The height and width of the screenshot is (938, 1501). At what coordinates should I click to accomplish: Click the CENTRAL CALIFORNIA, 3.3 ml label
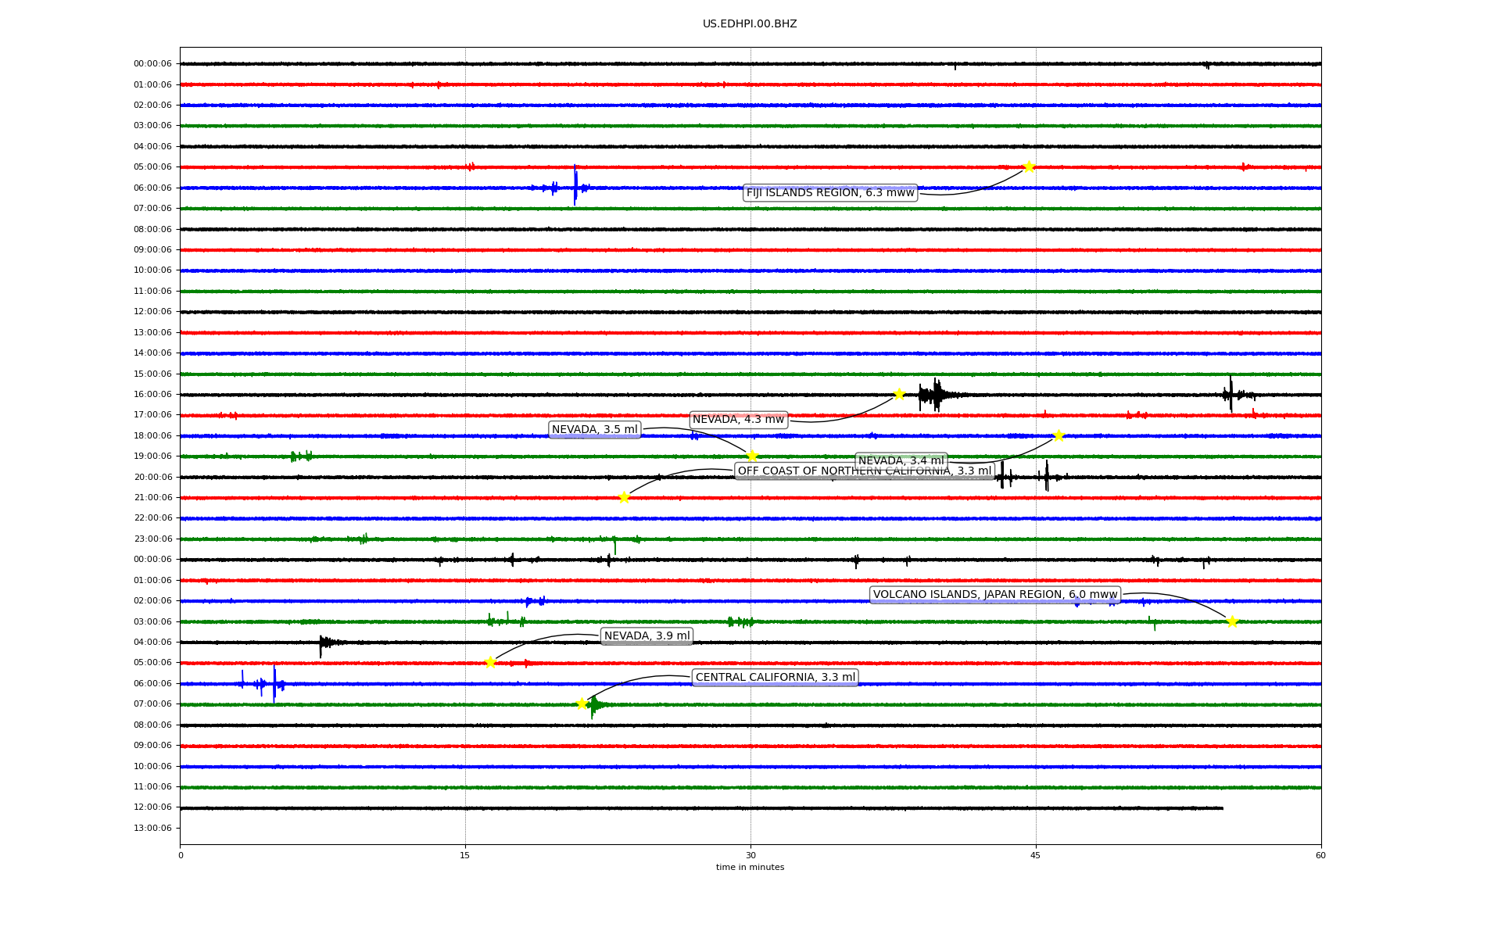pos(775,677)
